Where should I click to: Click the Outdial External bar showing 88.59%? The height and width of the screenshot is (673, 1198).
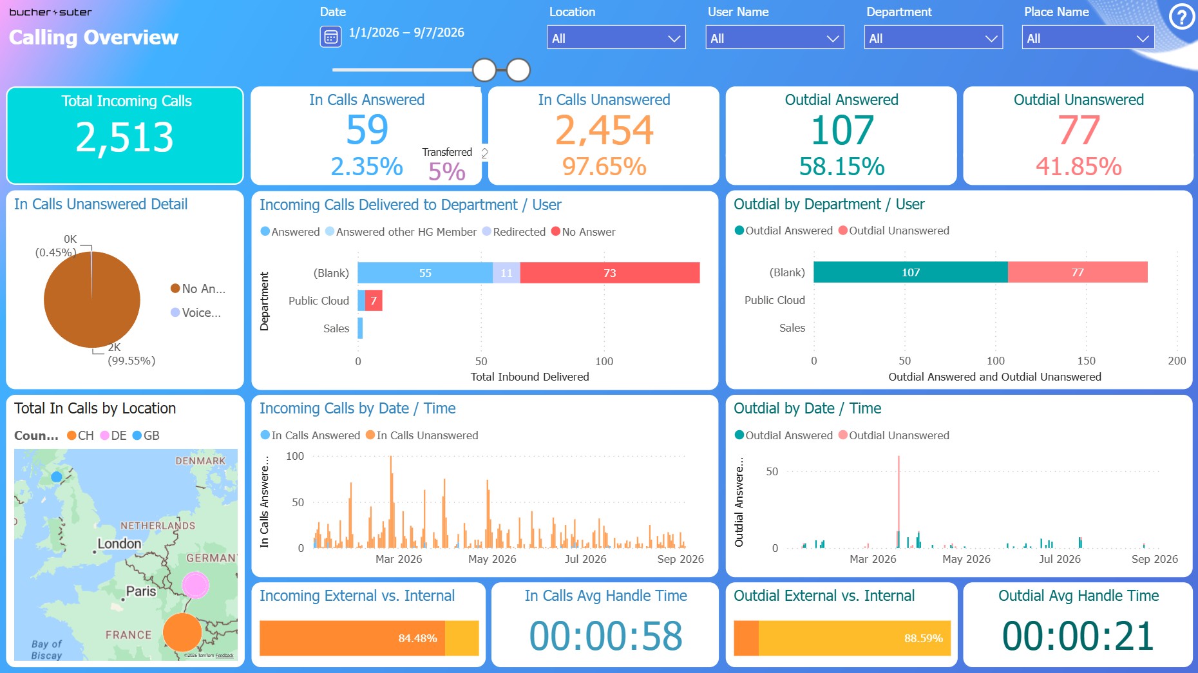click(x=855, y=638)
